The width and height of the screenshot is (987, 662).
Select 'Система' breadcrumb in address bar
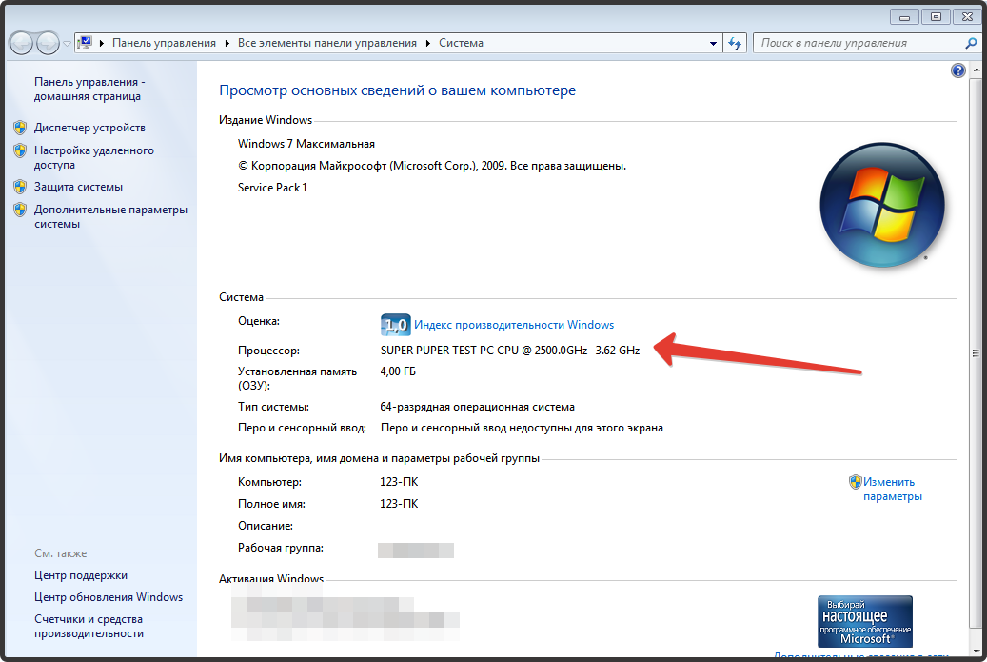461,43
